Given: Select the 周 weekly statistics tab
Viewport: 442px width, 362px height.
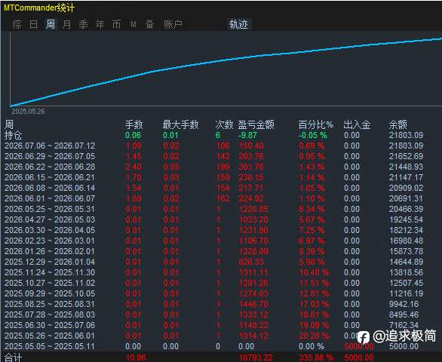Looking at the screenshot, I should pos(51,24).
